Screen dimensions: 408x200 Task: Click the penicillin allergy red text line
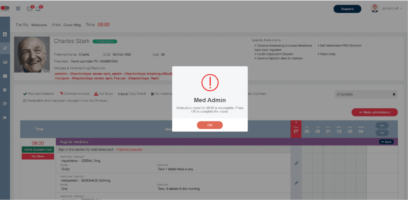point(113,74)
